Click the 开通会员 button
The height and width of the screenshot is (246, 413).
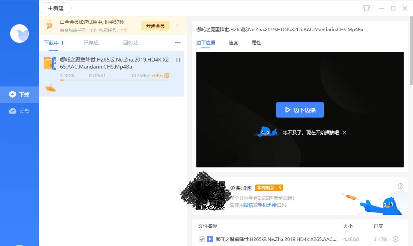click(155, 26)
